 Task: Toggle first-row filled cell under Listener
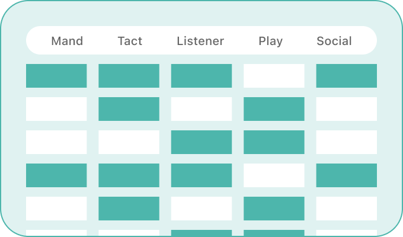click(201, 76)
